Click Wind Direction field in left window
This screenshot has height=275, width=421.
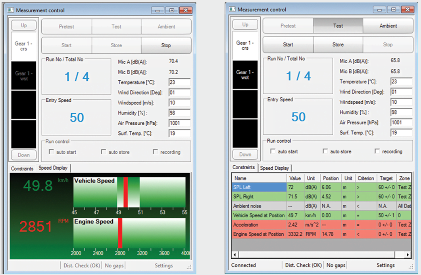click(x=180, y=93)
